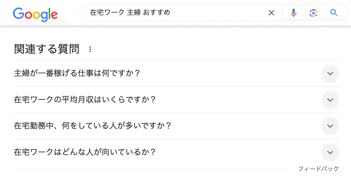Expand the question about 主婦が一番稼げる仕事
Image resolution: width=351 pixels, height=180 pixels.
click(x=330, y=74)
